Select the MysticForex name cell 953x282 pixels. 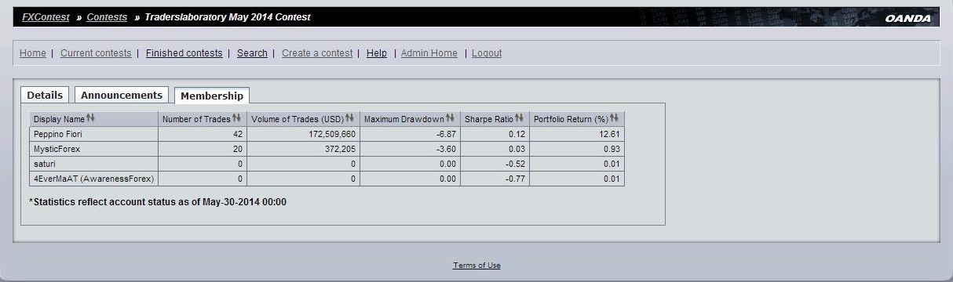tap(94, 149)
